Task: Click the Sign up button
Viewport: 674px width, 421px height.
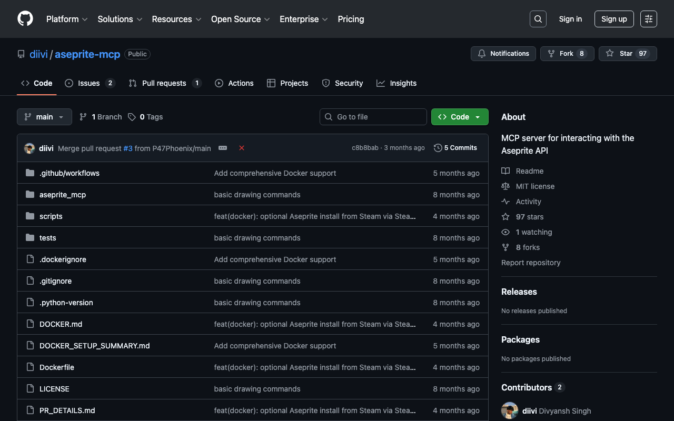Action: coord(613,19)
